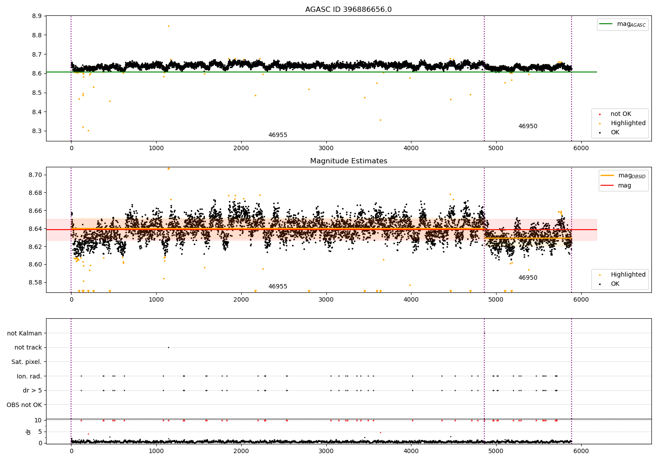Click the 'not Kalman' y-axis label
The height and width of the screenshot is (461, 658).
coord(25,334)
